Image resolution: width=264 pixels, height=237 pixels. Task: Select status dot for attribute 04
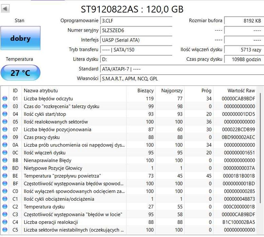pos(5,114)
